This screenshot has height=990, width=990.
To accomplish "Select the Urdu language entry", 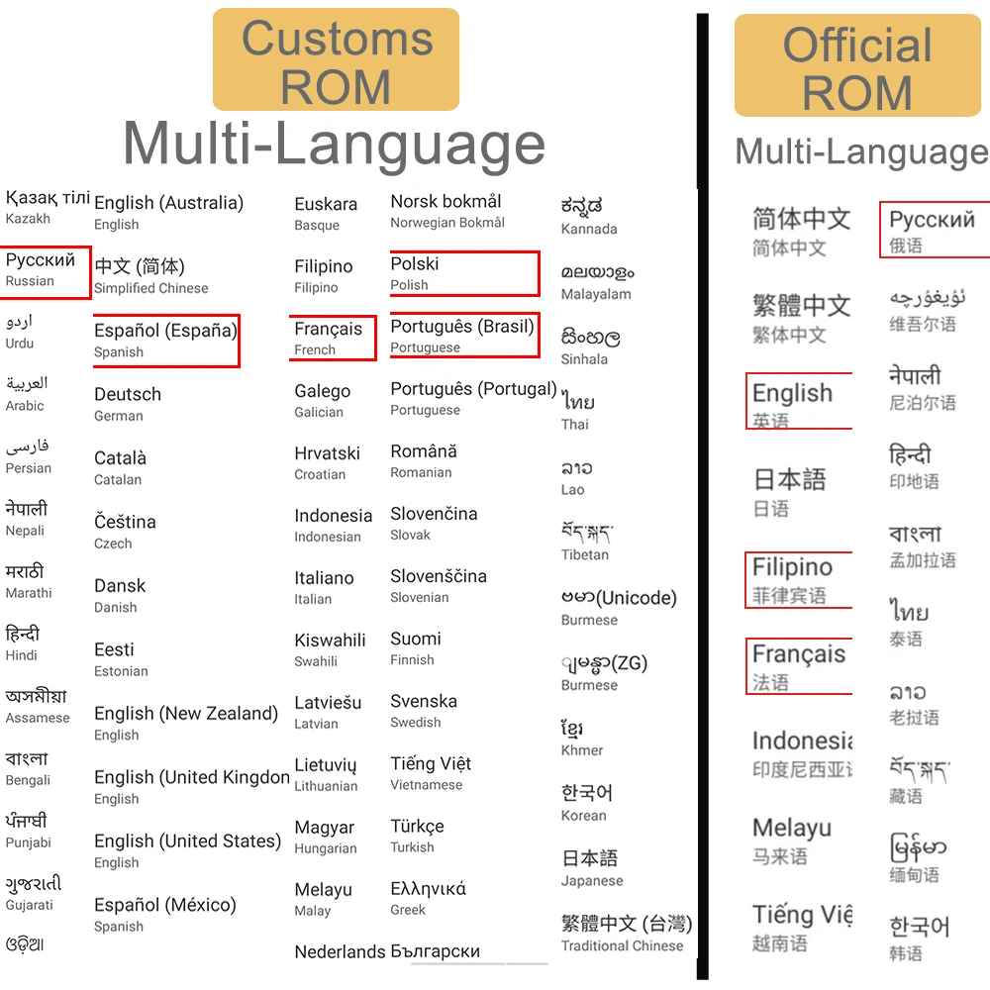I will pos(20,332).
